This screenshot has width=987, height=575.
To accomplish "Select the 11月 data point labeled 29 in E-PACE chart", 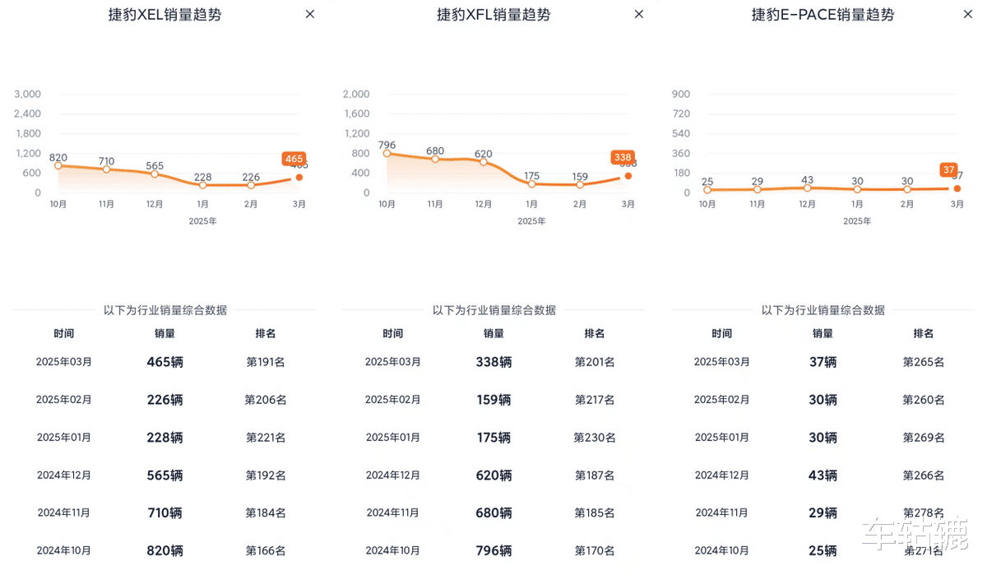I will [x=758, y=190].
